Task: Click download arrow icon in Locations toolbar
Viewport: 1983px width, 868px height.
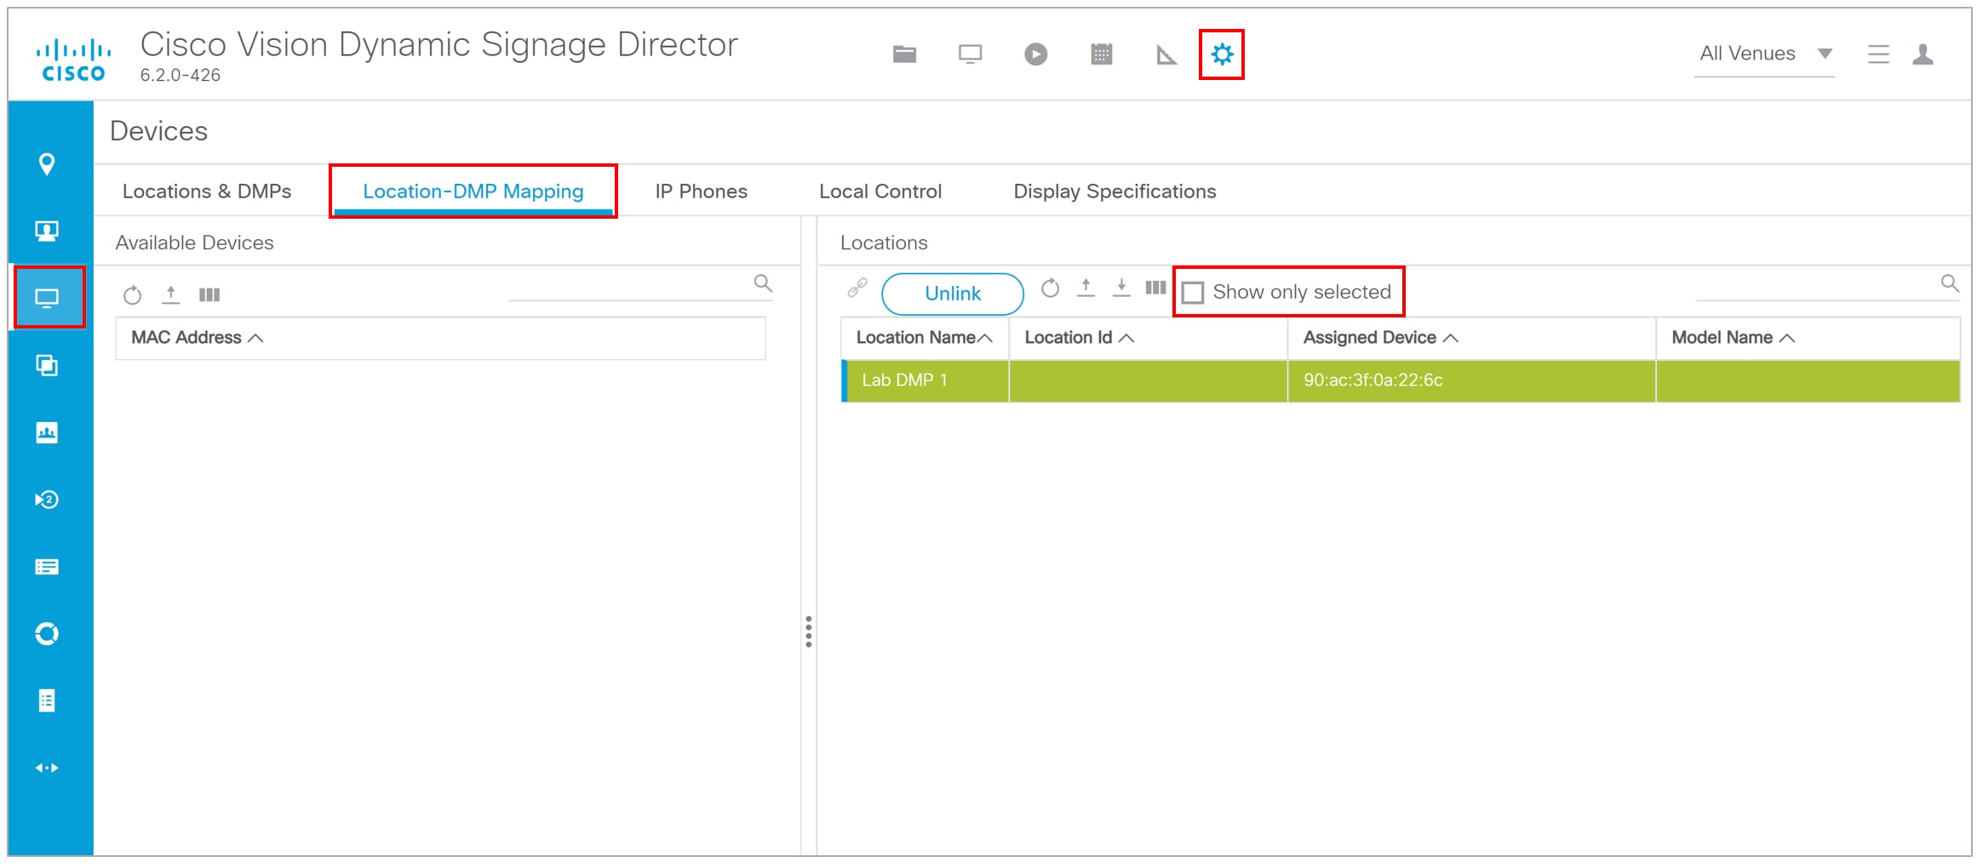Action: (x=1121, y=288)
